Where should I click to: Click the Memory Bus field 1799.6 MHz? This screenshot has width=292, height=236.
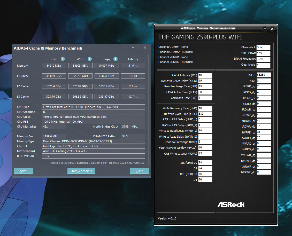pyautogui.click(x=54, y=136)
